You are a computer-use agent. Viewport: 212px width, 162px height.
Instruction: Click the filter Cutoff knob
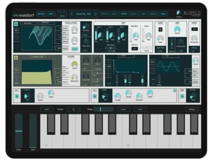(74, 64)
